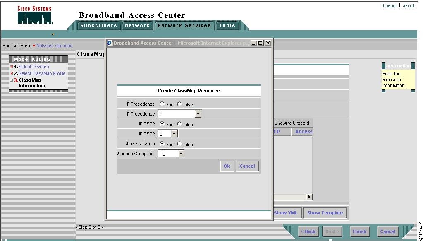Minimize the Broadband Access Center popup window

[x=253, y=43]
